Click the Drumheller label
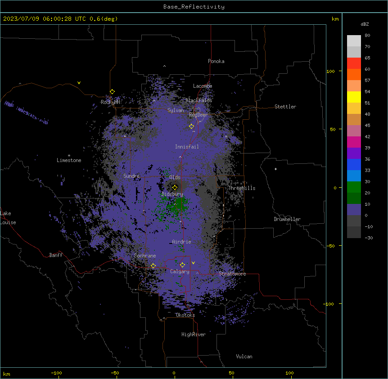 tap(287, 219)
